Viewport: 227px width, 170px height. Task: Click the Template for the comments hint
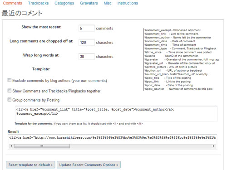[x=79, y=124]
